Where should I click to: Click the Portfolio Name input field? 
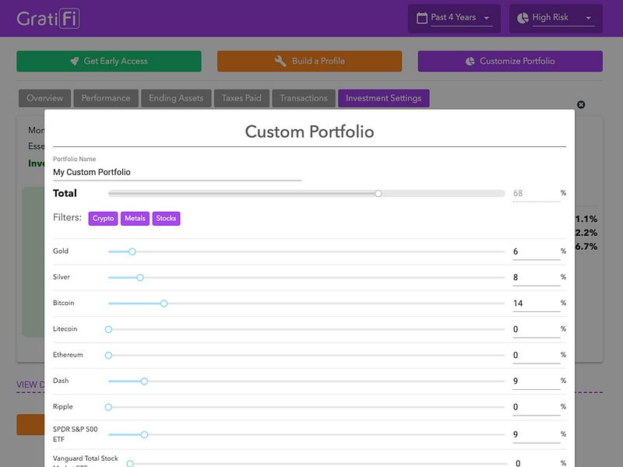coord(178,172)
